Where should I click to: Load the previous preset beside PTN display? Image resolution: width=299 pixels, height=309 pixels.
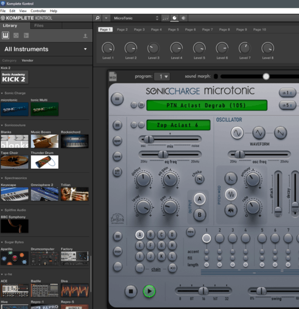[134, 105]
